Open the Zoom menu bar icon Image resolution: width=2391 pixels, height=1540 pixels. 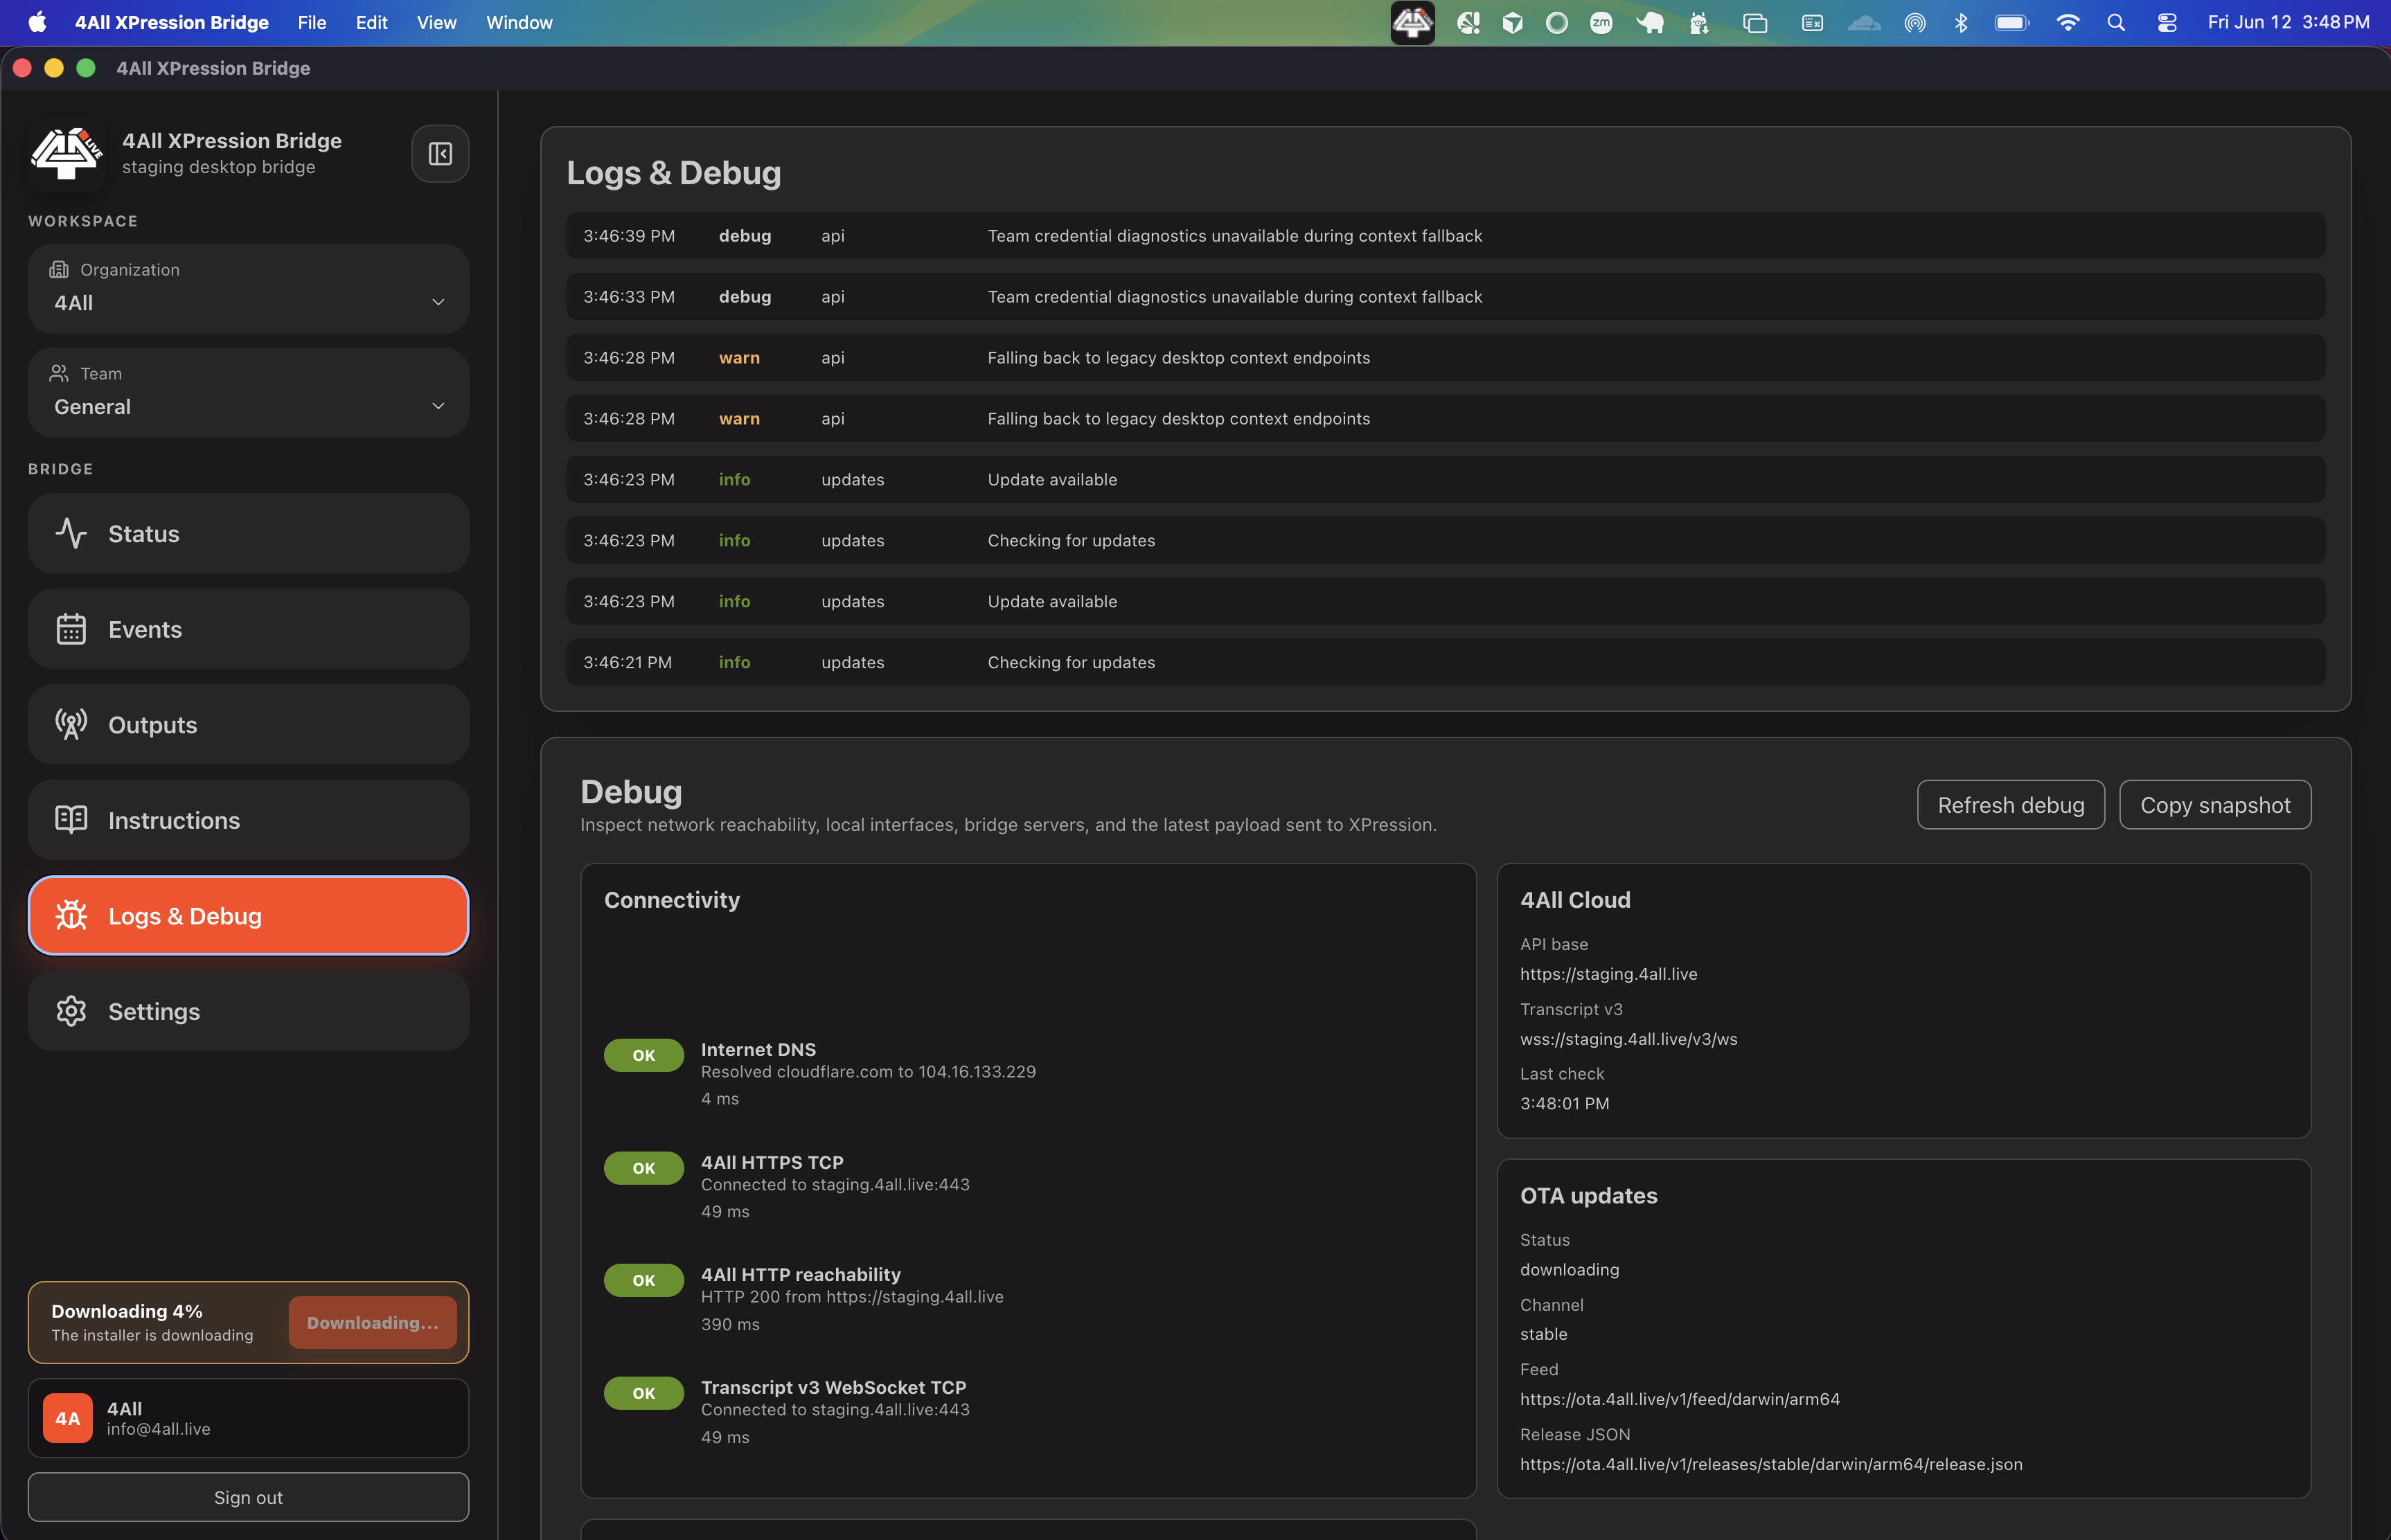click(1601, 22)
